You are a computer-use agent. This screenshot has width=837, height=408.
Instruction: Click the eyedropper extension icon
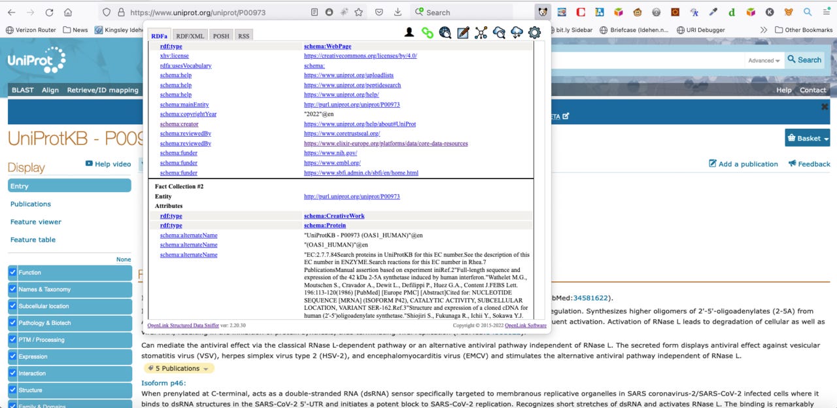click(713, 12)
